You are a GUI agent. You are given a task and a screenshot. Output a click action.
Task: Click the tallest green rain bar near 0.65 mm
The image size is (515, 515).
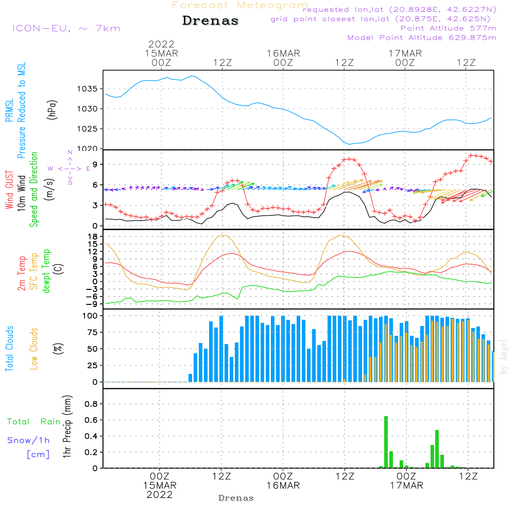pyautogui.click(x=386, y=442)
